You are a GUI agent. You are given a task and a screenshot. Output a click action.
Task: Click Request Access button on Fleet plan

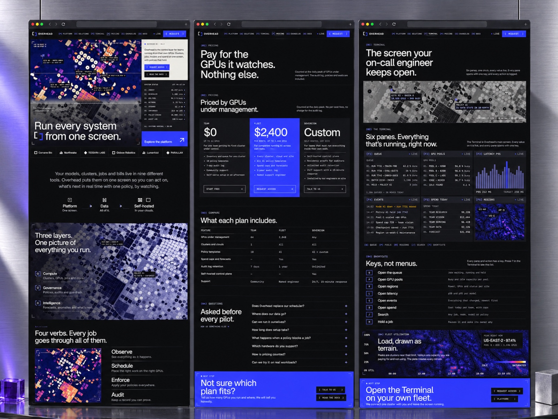pyautogui.click(x=274, y=189)
